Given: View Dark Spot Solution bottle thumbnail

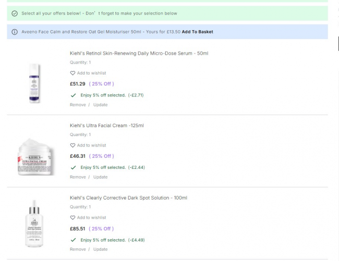Looking at the screenshot, I should (x=34, y=223).
